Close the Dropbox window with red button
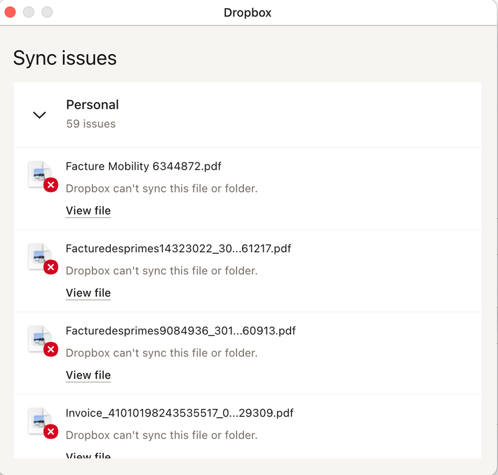Image resolution: width=498 pixels, height=475 pixels. click(11, 12)
